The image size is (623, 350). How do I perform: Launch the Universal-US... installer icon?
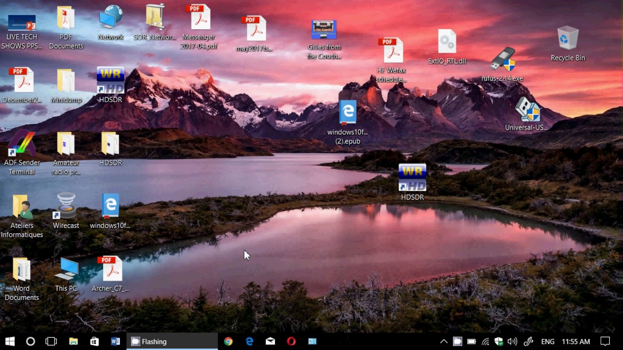click(526, 114)
